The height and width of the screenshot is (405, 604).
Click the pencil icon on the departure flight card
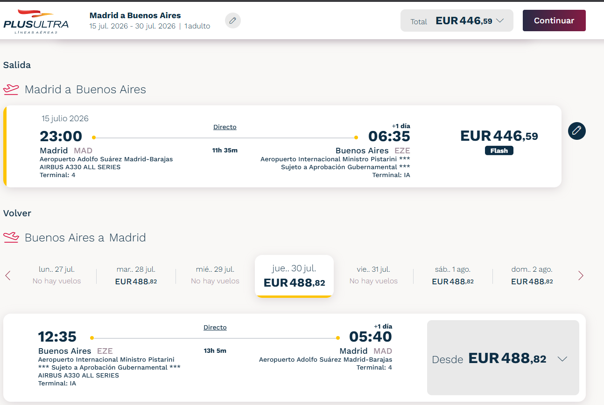click(x=576, y=131)
